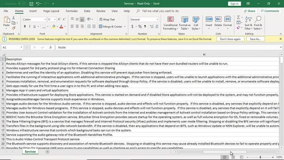Apply the red Font Color
Image resolution: width=284 pixels, height=160 pixels.
pos(61,27)
